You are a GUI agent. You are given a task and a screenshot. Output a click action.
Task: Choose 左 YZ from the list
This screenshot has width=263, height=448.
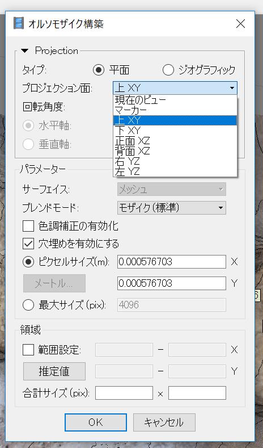tap(175, 171)
